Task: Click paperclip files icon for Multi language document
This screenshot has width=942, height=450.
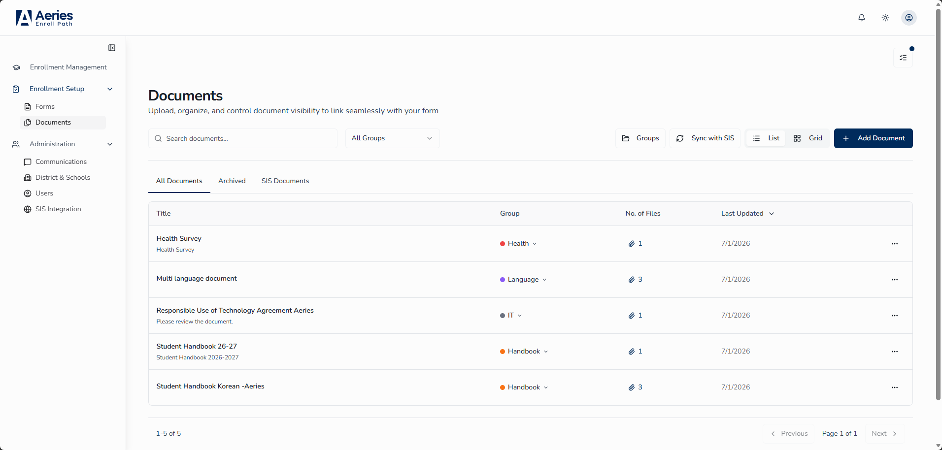Action: pyautogui.click(x=631, y=280)
